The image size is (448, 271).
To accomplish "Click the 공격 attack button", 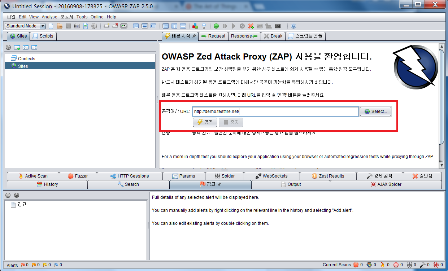I will click(205, 122).
